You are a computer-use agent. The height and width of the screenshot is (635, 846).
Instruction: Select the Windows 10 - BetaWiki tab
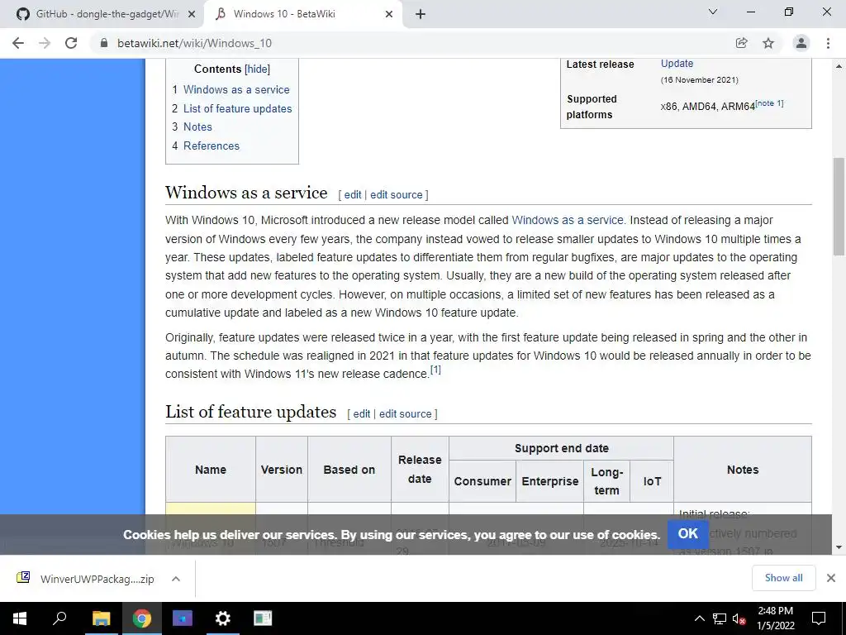(302, 14)
